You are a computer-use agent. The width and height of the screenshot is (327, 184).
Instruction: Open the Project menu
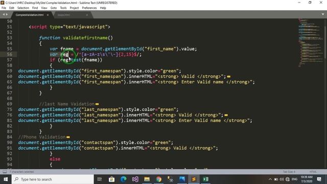[74, 8]
